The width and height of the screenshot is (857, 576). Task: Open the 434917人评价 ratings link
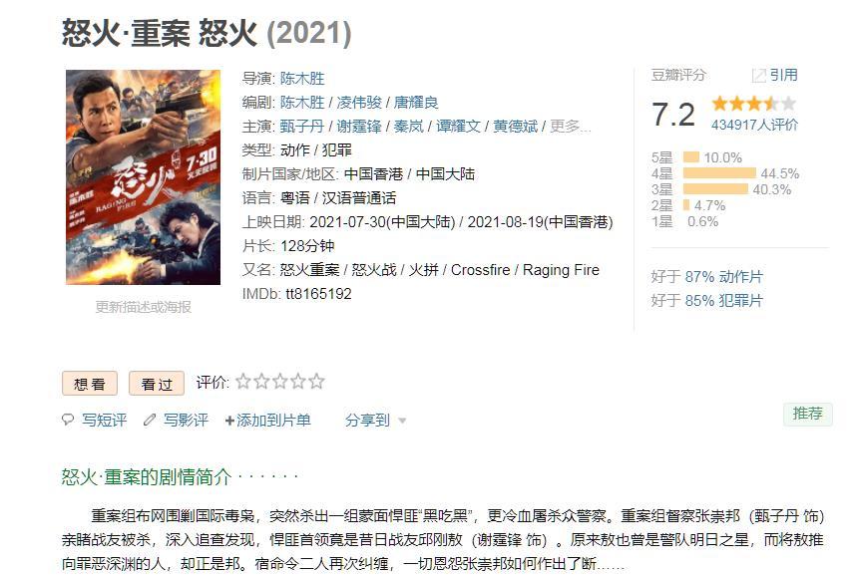754,125
